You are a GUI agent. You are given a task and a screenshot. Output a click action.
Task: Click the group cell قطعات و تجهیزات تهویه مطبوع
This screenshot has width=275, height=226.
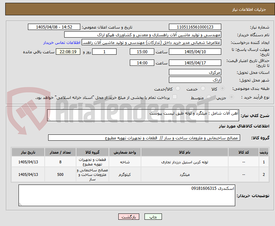[x=92, y=162]
